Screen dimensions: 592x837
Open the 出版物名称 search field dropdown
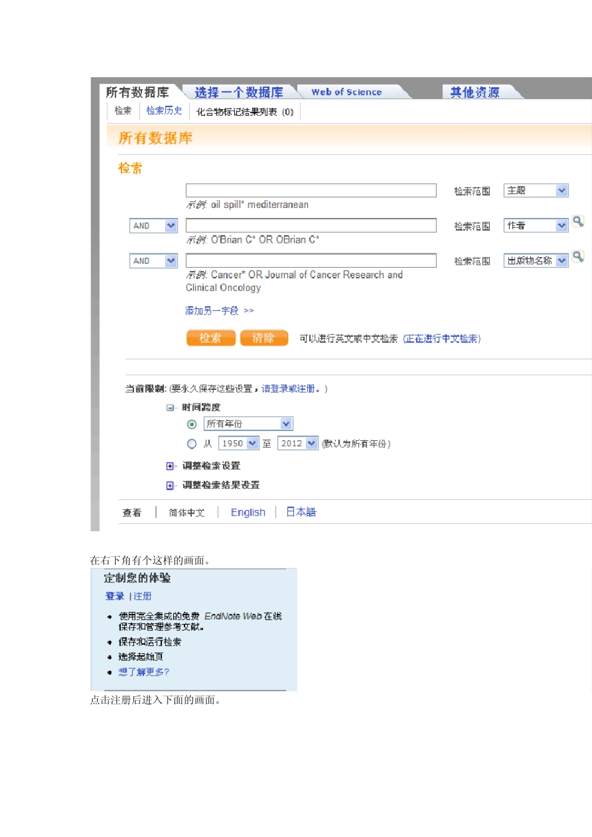point(536,260)
